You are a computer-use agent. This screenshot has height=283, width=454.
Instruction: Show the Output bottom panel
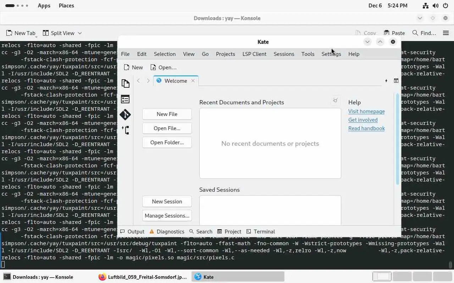coord(132,231)
